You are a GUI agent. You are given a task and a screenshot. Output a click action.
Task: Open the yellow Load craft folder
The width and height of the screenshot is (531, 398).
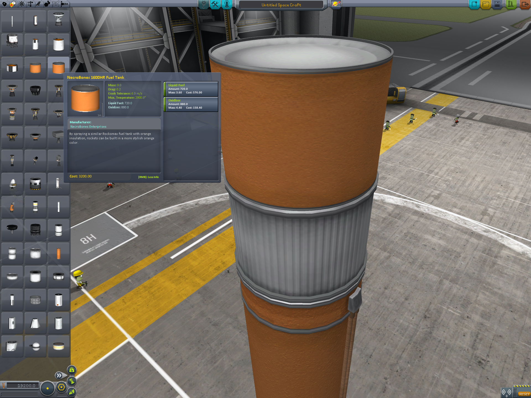pos(486,4)
